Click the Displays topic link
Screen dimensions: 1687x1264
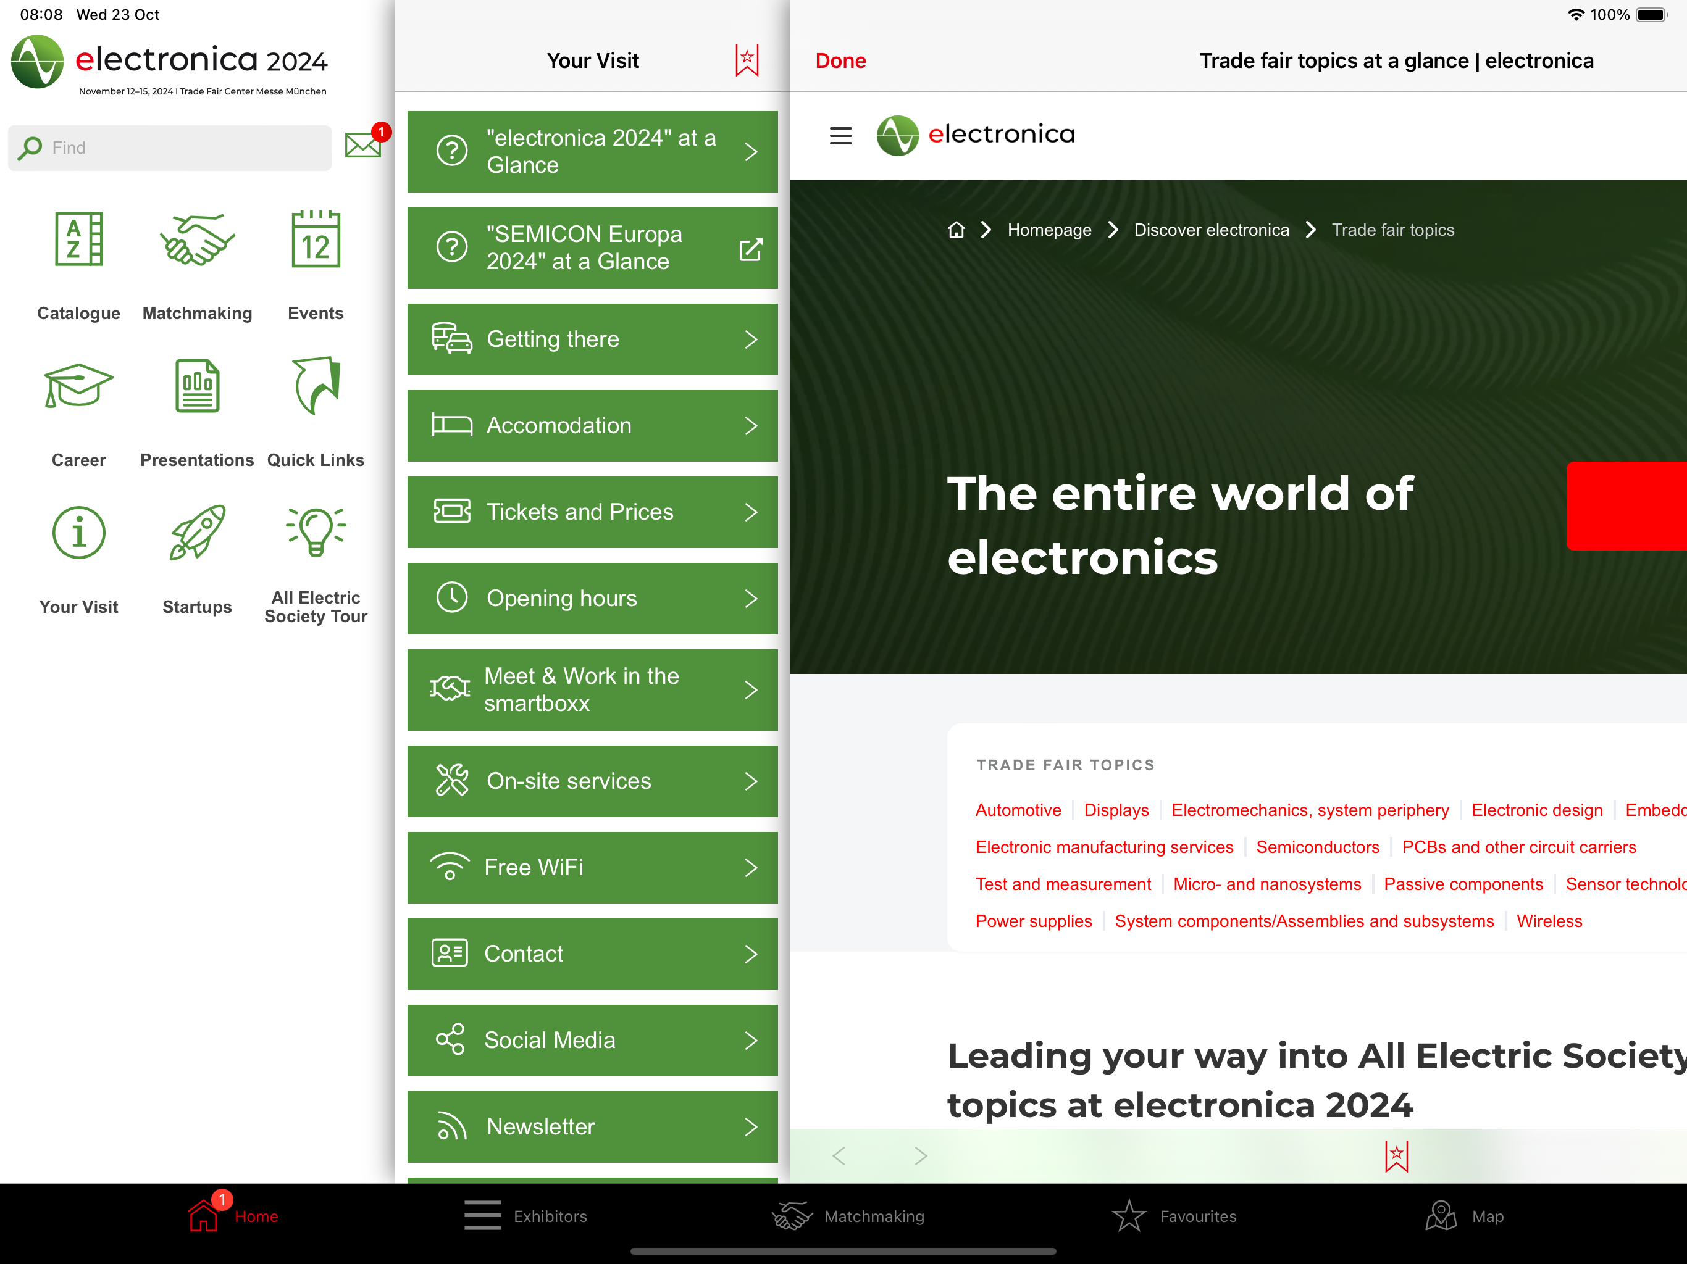1116,810
